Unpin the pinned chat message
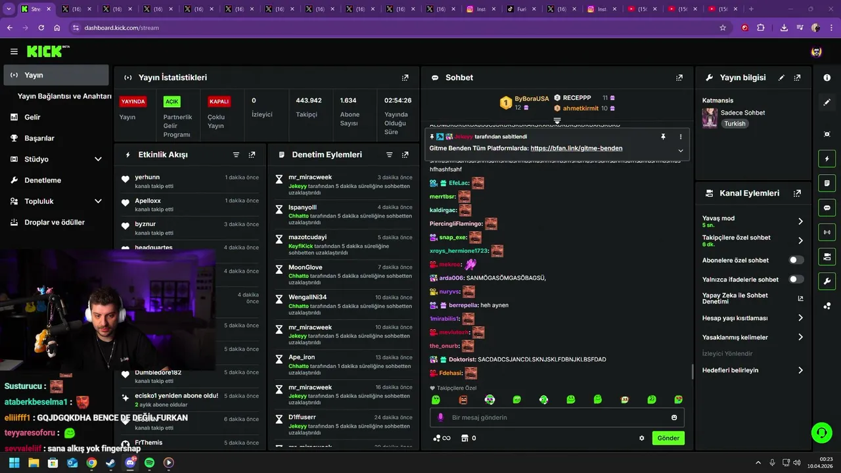Viewport: 841px width, 473px height. pos(663,137)
